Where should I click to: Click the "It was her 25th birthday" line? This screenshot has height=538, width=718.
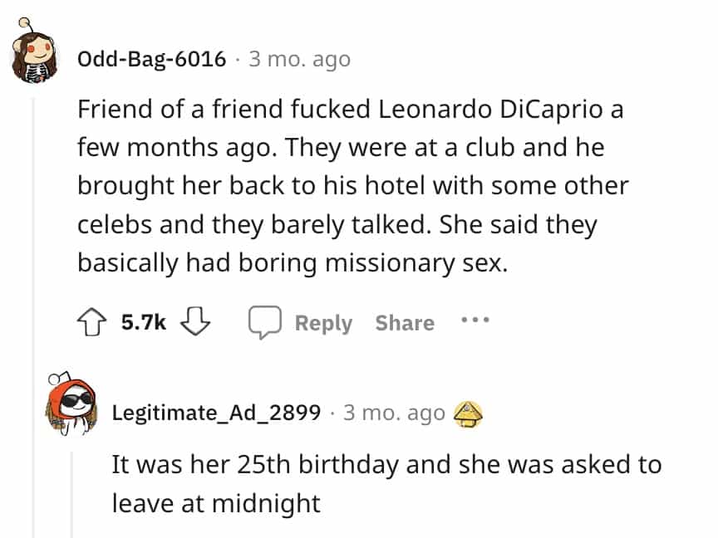(x=386, y=464)
